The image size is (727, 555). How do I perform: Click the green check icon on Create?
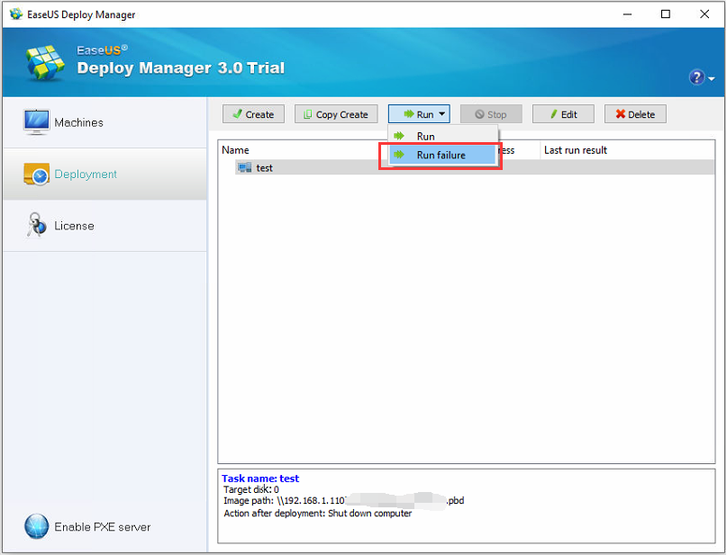(x=238, y=114)
